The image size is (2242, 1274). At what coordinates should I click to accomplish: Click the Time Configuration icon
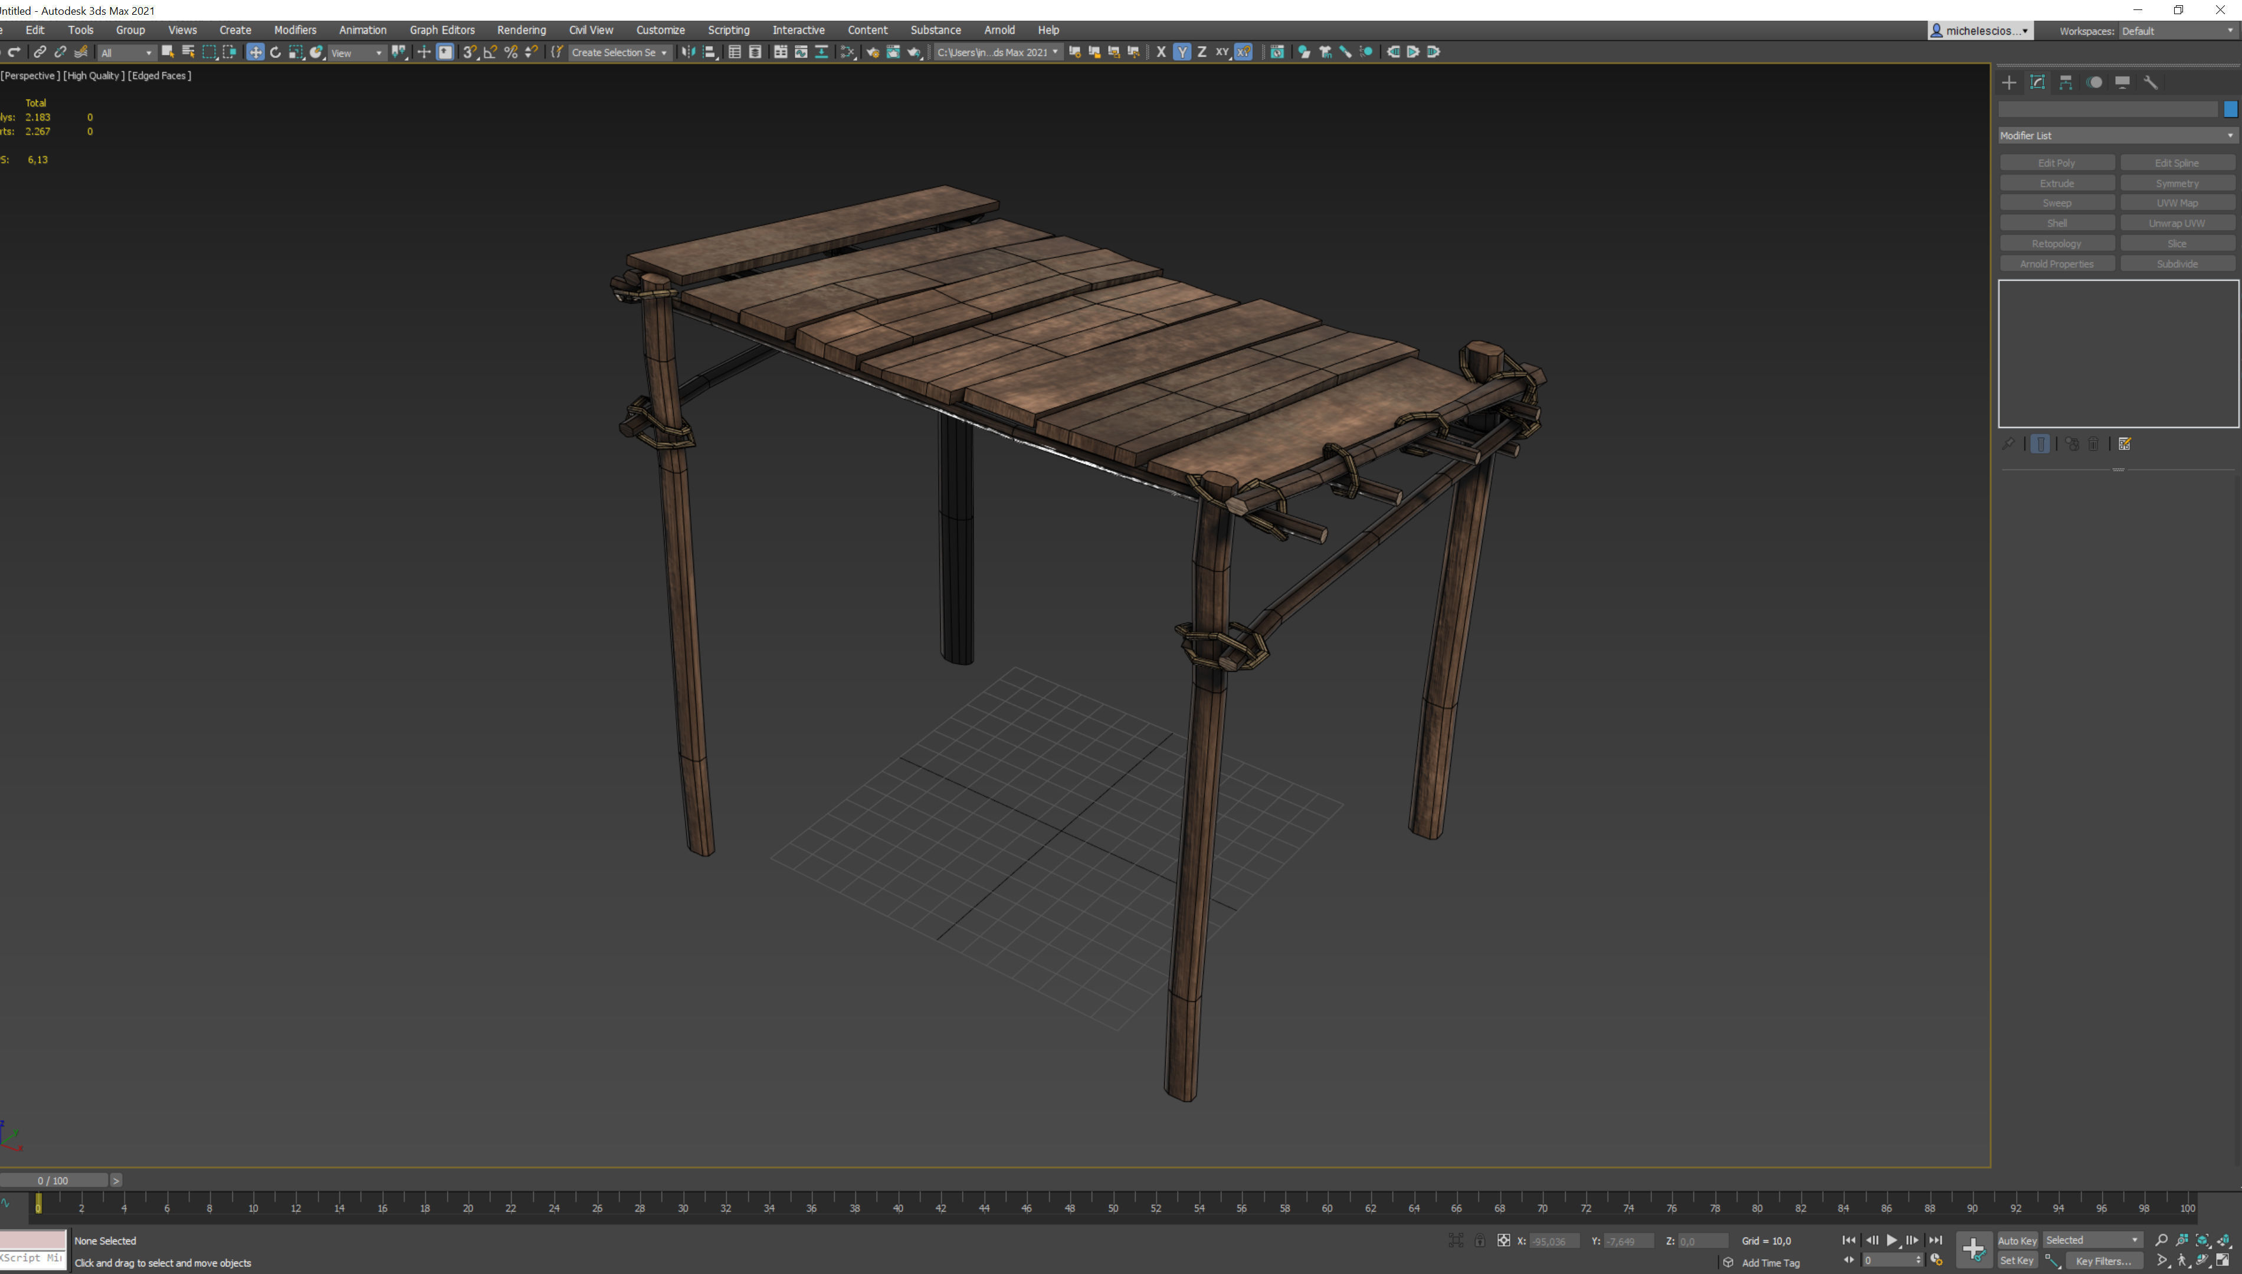click(1936, 1261)
